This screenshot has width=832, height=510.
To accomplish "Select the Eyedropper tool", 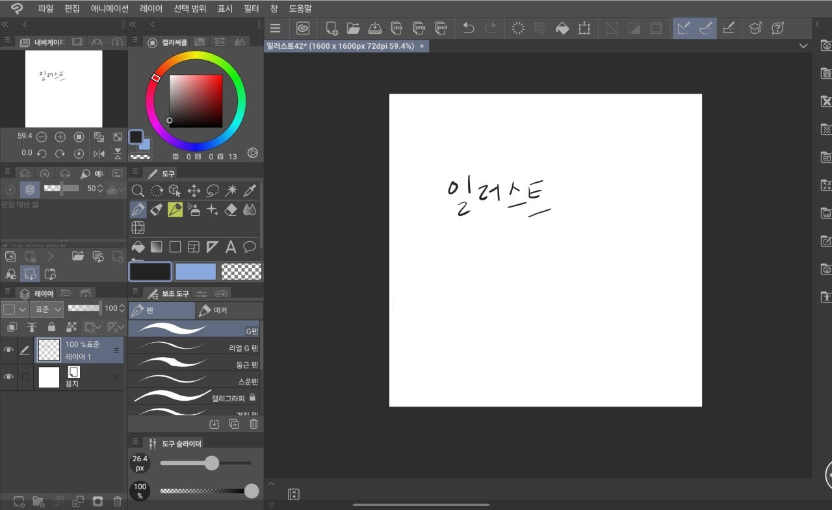I will 250,191.
